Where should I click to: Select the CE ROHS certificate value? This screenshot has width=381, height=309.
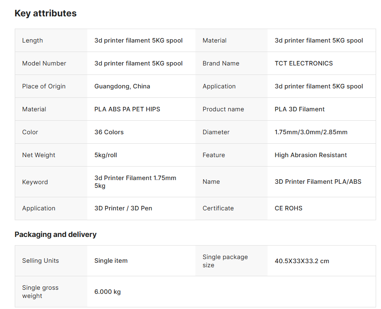[x=288, y=208]
